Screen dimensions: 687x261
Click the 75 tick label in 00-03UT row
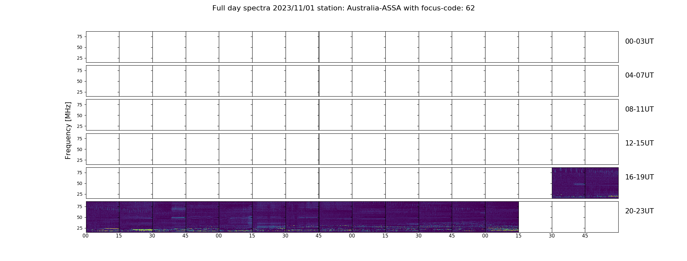tap(79, 37)
